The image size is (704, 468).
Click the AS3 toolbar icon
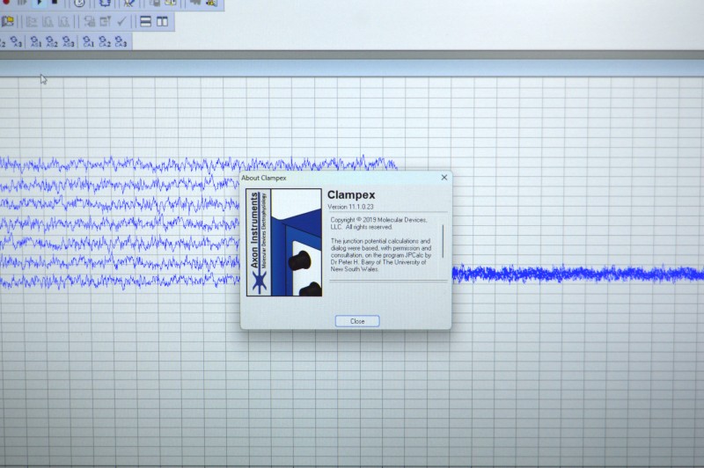point(68,41)
